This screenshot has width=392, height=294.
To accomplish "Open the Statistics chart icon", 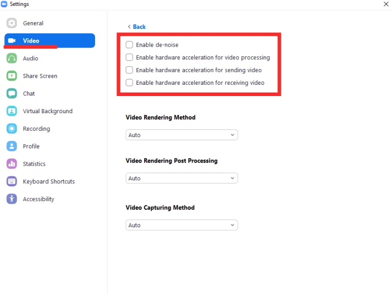I will pos(12,164).
